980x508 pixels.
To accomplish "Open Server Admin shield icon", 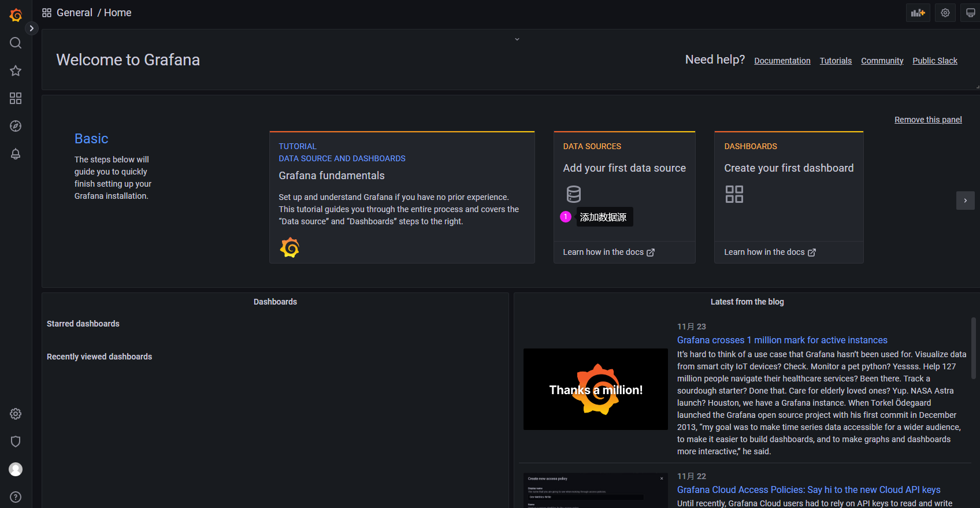I will click(x=16, y=442).
